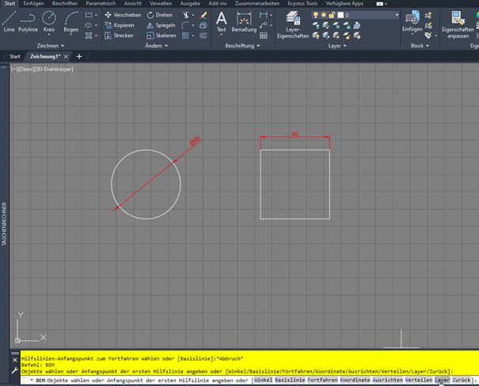Image resolution: width=479 pixels, height=386 pixels.
Task: Click the make object's layer current icon
Action: [357, 25]
